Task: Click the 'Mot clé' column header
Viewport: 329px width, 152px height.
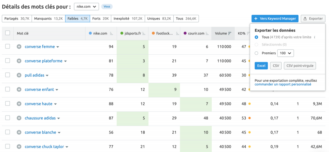Action: [x=22, y=33]
